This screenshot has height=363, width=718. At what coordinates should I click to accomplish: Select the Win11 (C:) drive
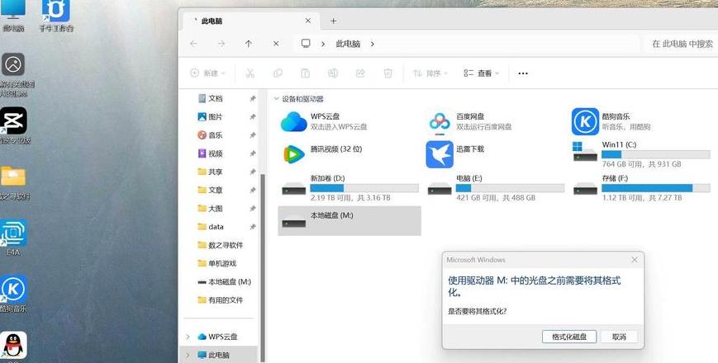point(641,154)
